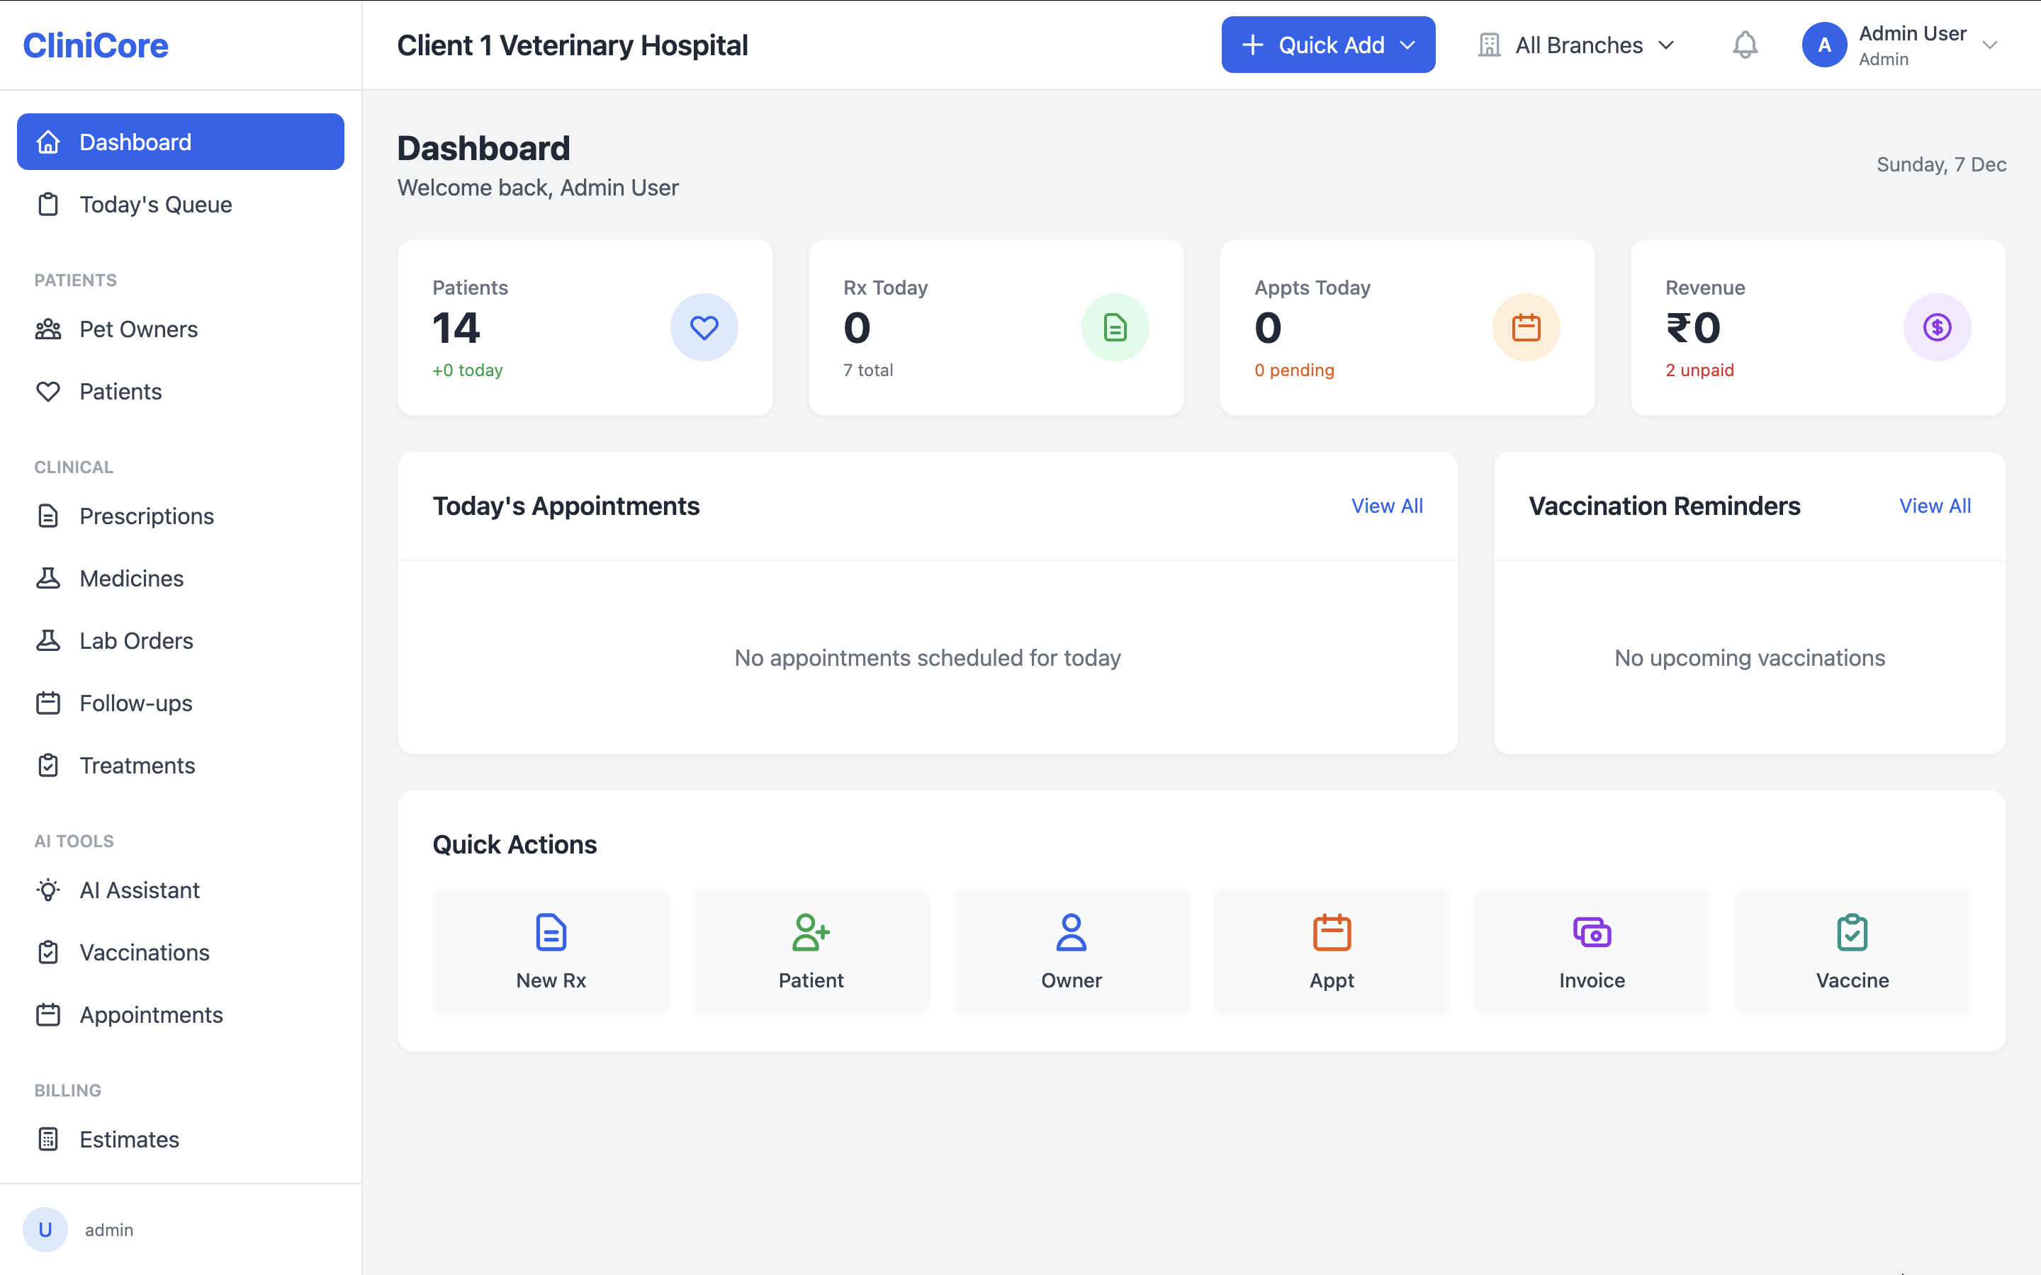
Task: View all of Today's Appointments
Action: 1386,505
